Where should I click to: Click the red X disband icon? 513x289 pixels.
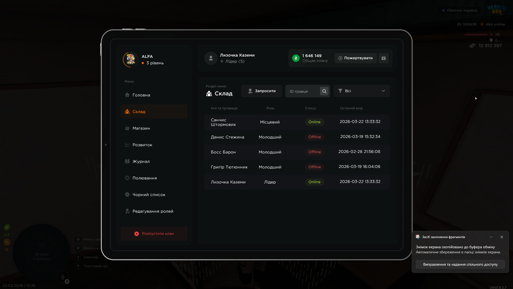coord(136,234)
